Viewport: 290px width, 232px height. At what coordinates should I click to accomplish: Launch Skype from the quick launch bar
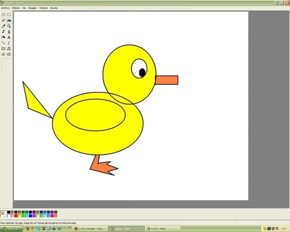38,229
